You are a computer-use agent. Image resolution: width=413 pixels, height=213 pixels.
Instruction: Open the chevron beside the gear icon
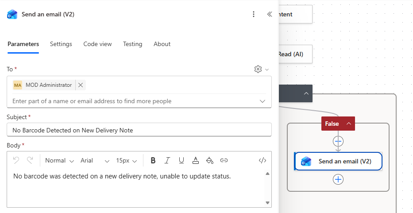point(267,70)
